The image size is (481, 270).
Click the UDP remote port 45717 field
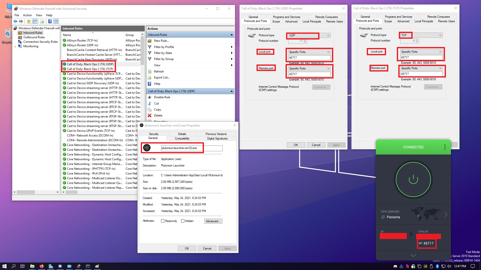tap(309, 74)
